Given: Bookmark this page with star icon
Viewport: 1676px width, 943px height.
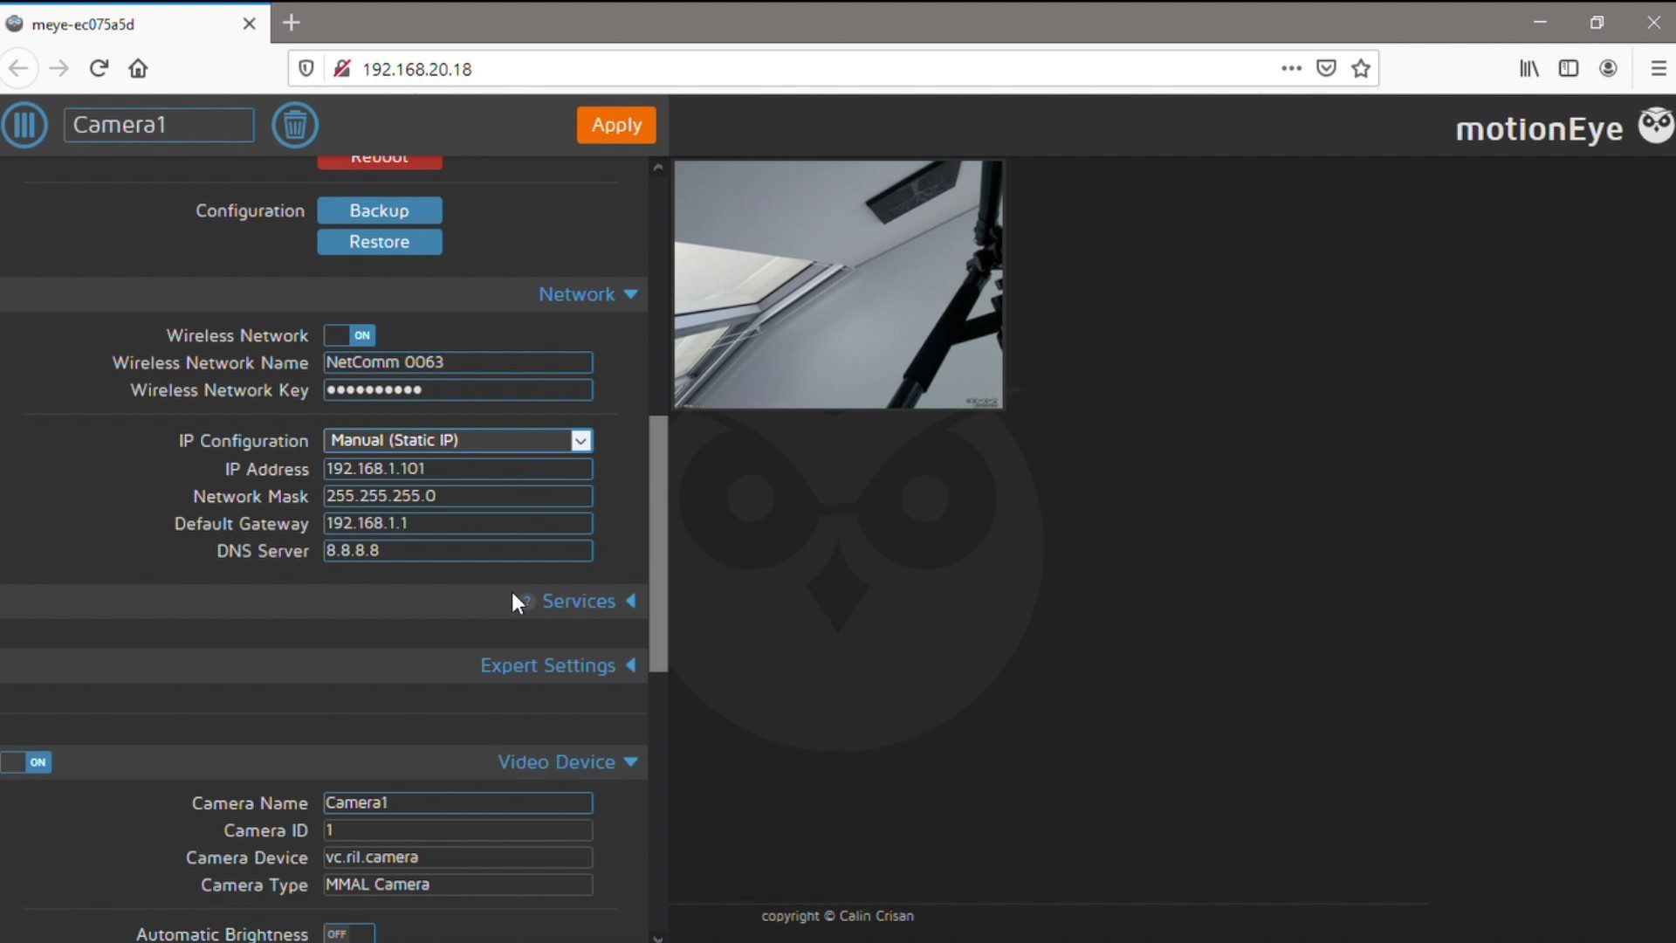Looking at the screenshot, I should coord(1360,68).
